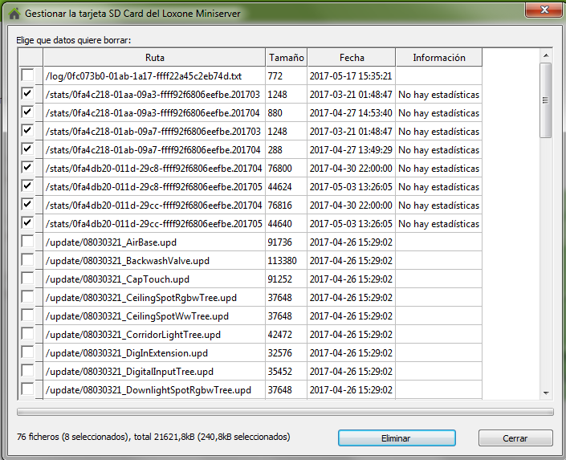
Task: Tick the checkbox for BackwashValve.upd
Action: click(x=28, y=260)
